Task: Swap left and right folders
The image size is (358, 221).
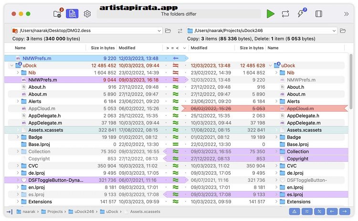Action: (x=180, y=31)
